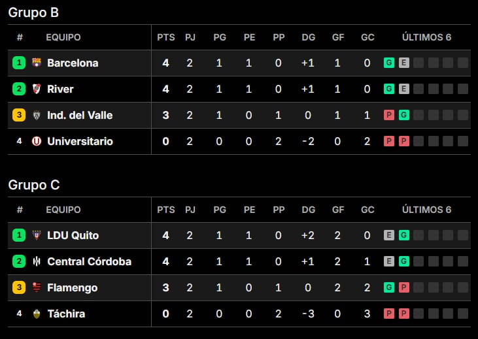Click the Grupo C heading

34,185
